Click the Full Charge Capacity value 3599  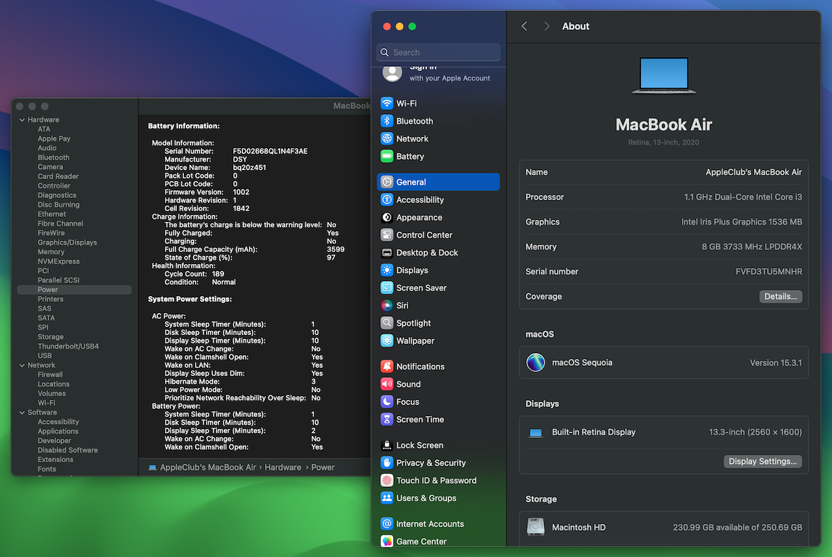(335, 249)
